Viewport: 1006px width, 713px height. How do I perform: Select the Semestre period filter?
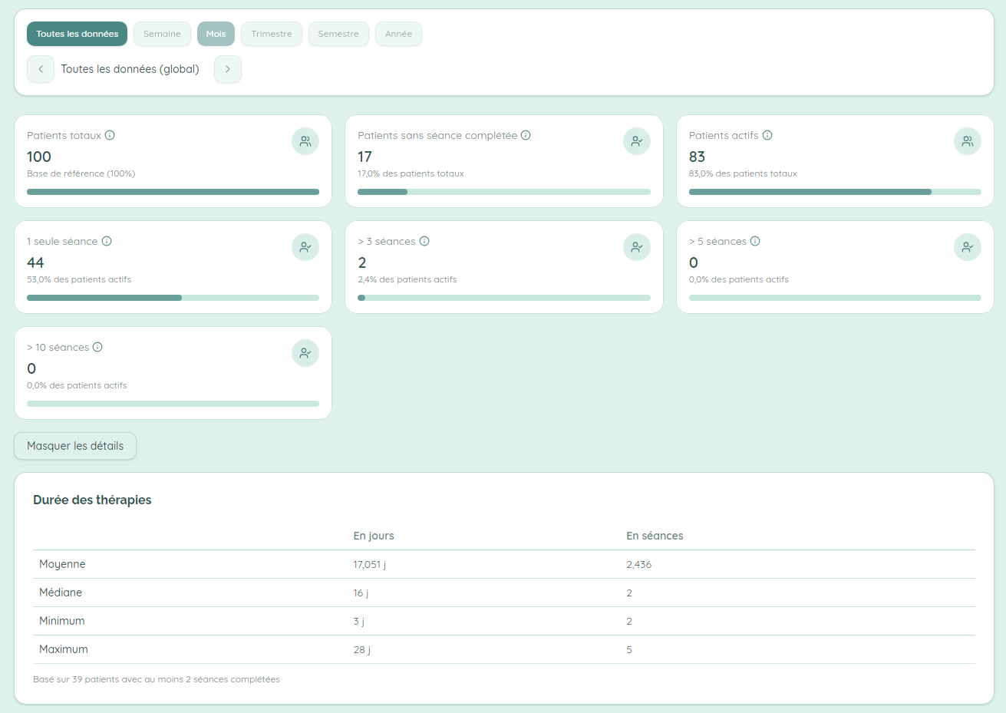click(x=338, y=34)
